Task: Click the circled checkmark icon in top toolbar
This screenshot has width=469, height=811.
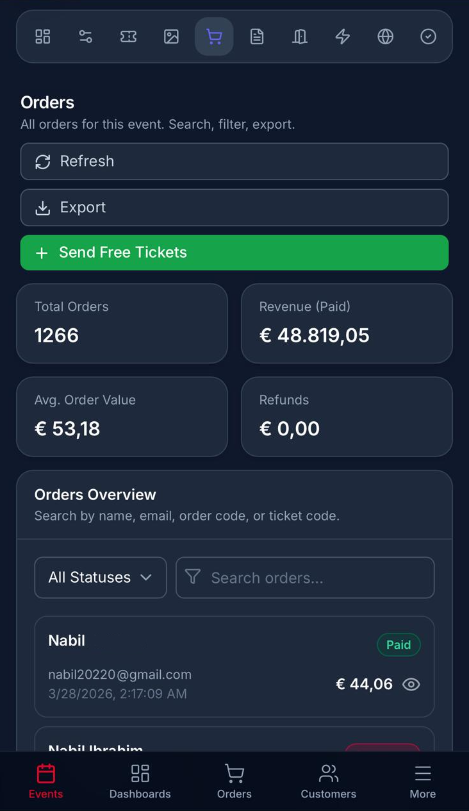Action: (428, 37)
